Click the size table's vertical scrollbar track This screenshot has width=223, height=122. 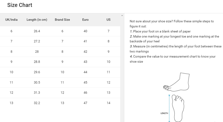[122, 70]
